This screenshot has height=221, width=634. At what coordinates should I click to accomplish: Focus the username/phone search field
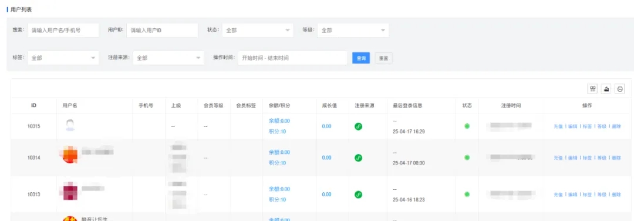coord(63,31)
